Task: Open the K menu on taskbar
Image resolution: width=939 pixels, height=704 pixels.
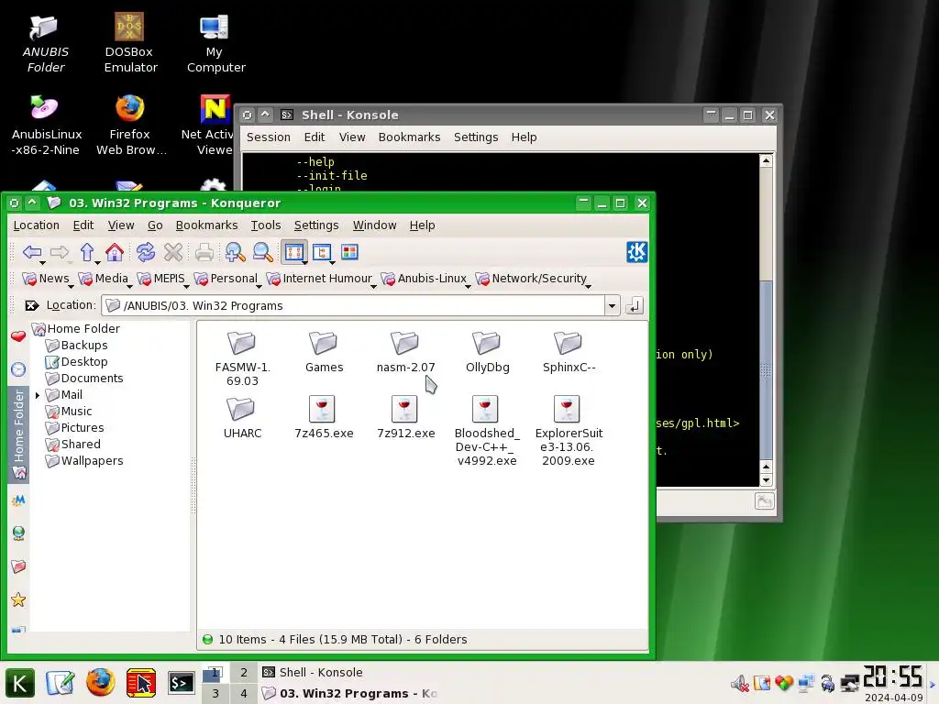Action: point(20,683)
